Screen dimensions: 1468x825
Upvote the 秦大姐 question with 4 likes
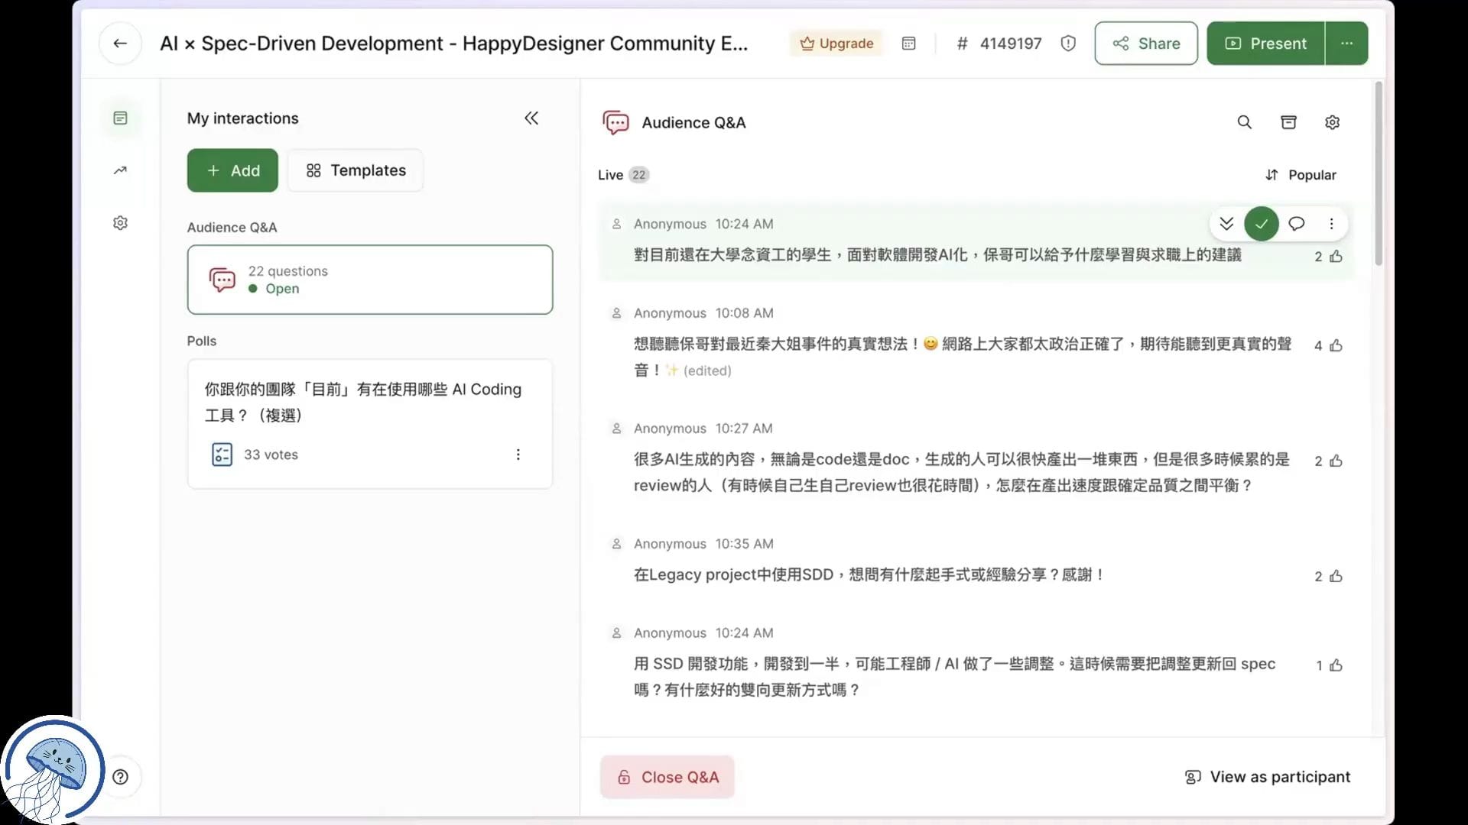(x=1336, y=345)
